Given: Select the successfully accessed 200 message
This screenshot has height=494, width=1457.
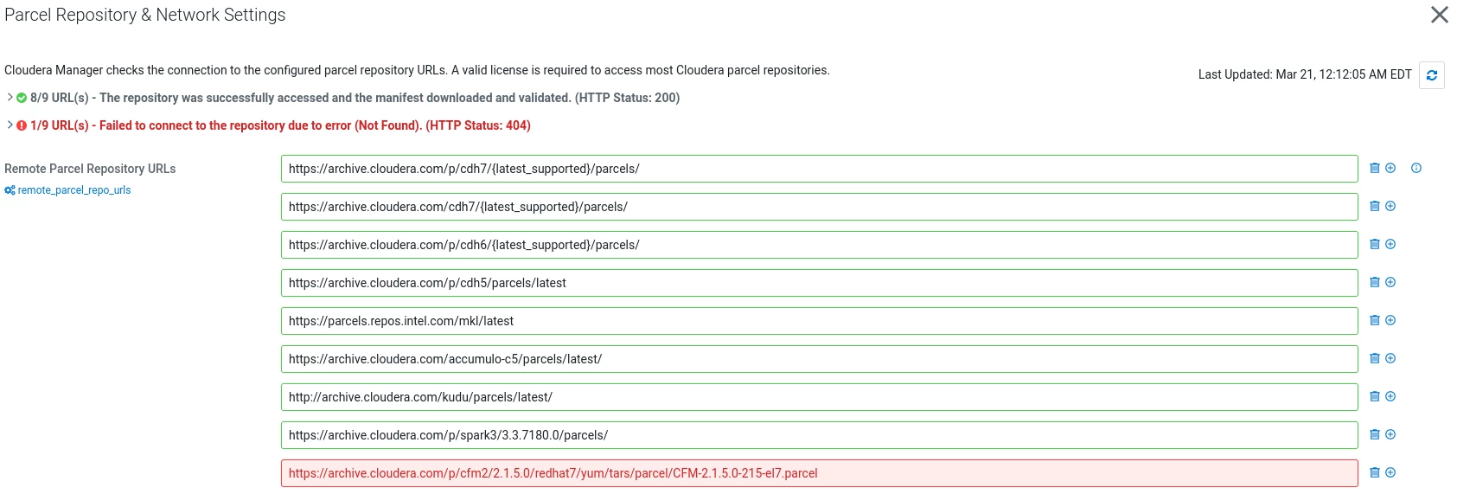Looking at the screenshot, I should [x=355, y=98].
